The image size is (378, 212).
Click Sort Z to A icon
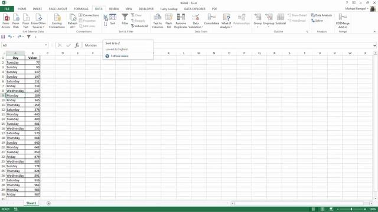(x=106, y=24)
